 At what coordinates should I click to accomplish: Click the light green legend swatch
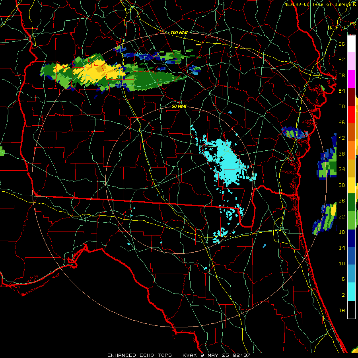(x=351, y=220)
